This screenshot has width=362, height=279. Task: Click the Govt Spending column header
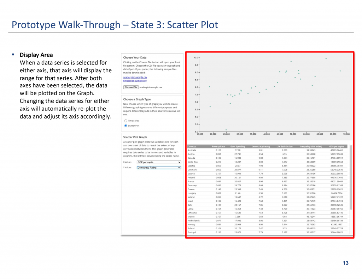click(238, 146)
